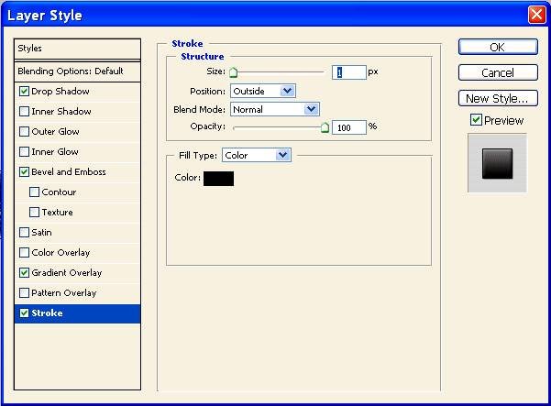
Task: Click the New Style... button
Action: (x=497, y=98)
